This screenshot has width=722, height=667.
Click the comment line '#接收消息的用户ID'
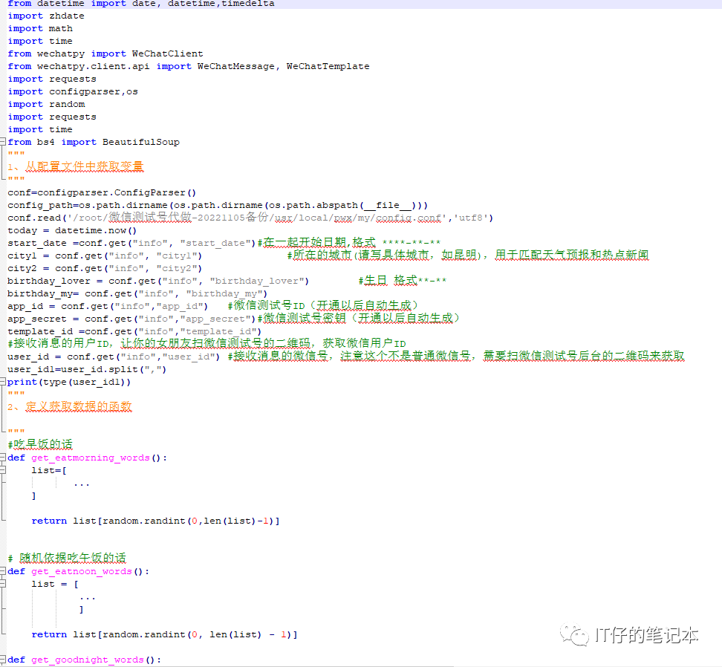(206, 343)
